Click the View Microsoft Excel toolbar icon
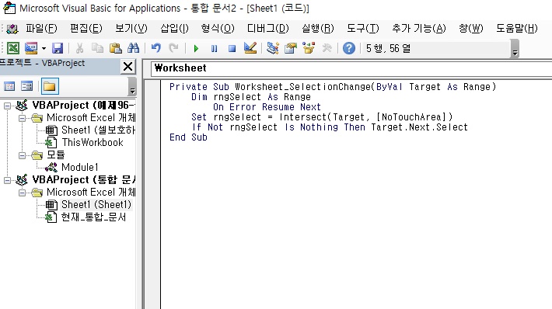This screenshot has width=552, height=309. click(x=13, y=48)
